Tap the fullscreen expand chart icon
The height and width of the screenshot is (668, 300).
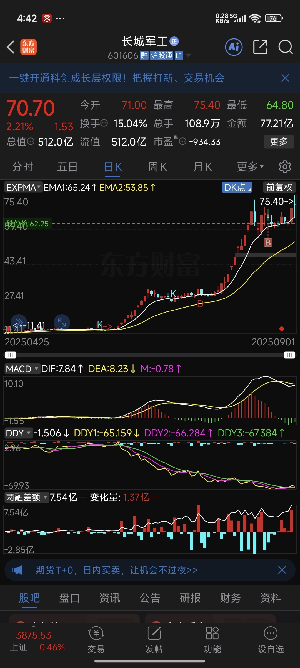(x=62, y=323)
